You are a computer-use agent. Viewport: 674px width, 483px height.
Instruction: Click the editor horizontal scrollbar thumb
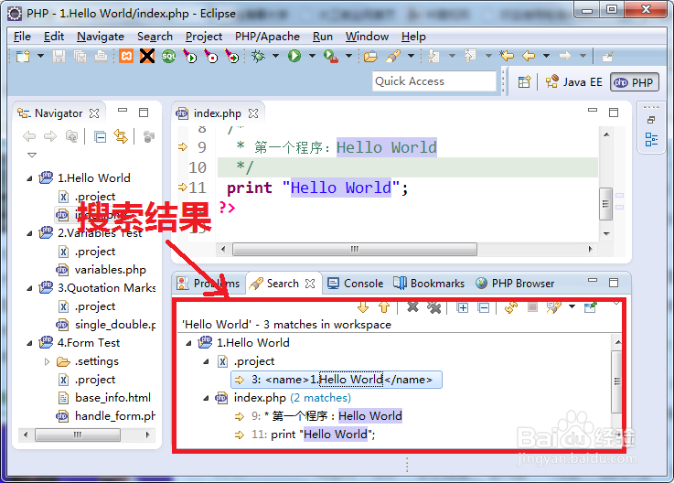coord(354,249)
